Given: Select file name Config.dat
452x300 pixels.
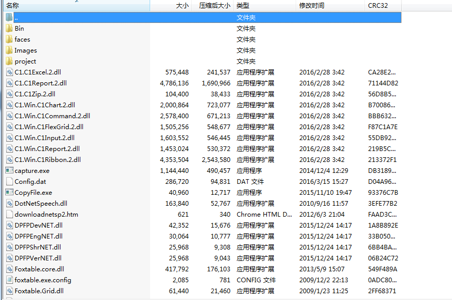Looking at the screenshot, I should click(30, 182).
